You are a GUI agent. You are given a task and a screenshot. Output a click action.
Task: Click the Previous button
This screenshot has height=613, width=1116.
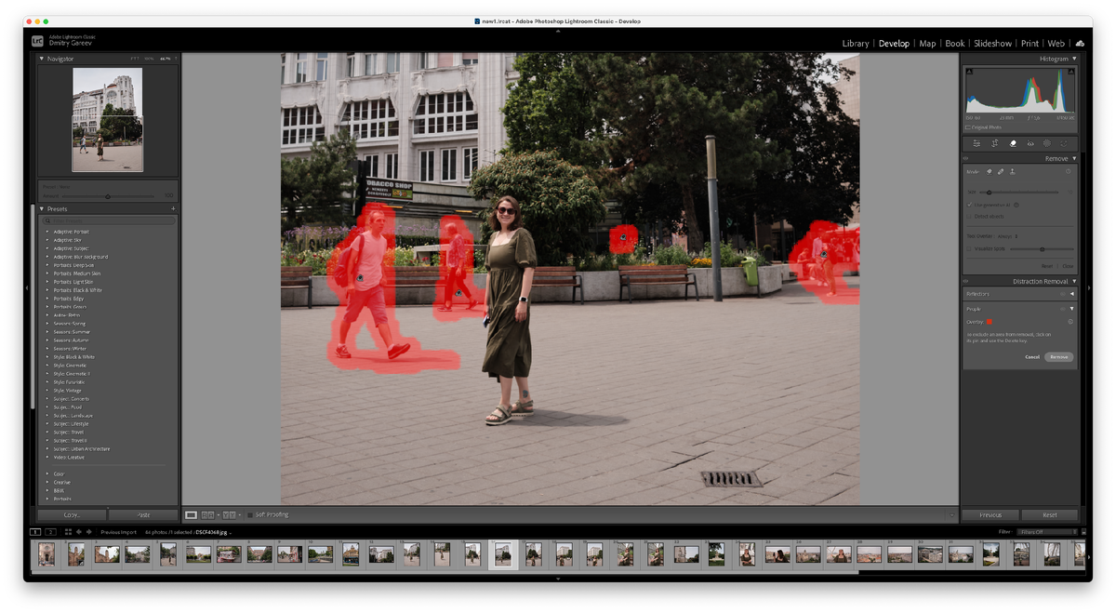pos(990,514)
